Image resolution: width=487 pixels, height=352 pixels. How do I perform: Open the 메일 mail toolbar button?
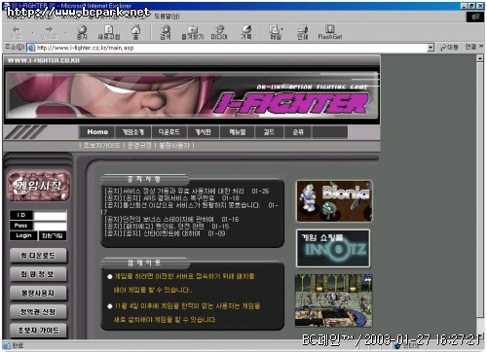(x=275, y=32)
